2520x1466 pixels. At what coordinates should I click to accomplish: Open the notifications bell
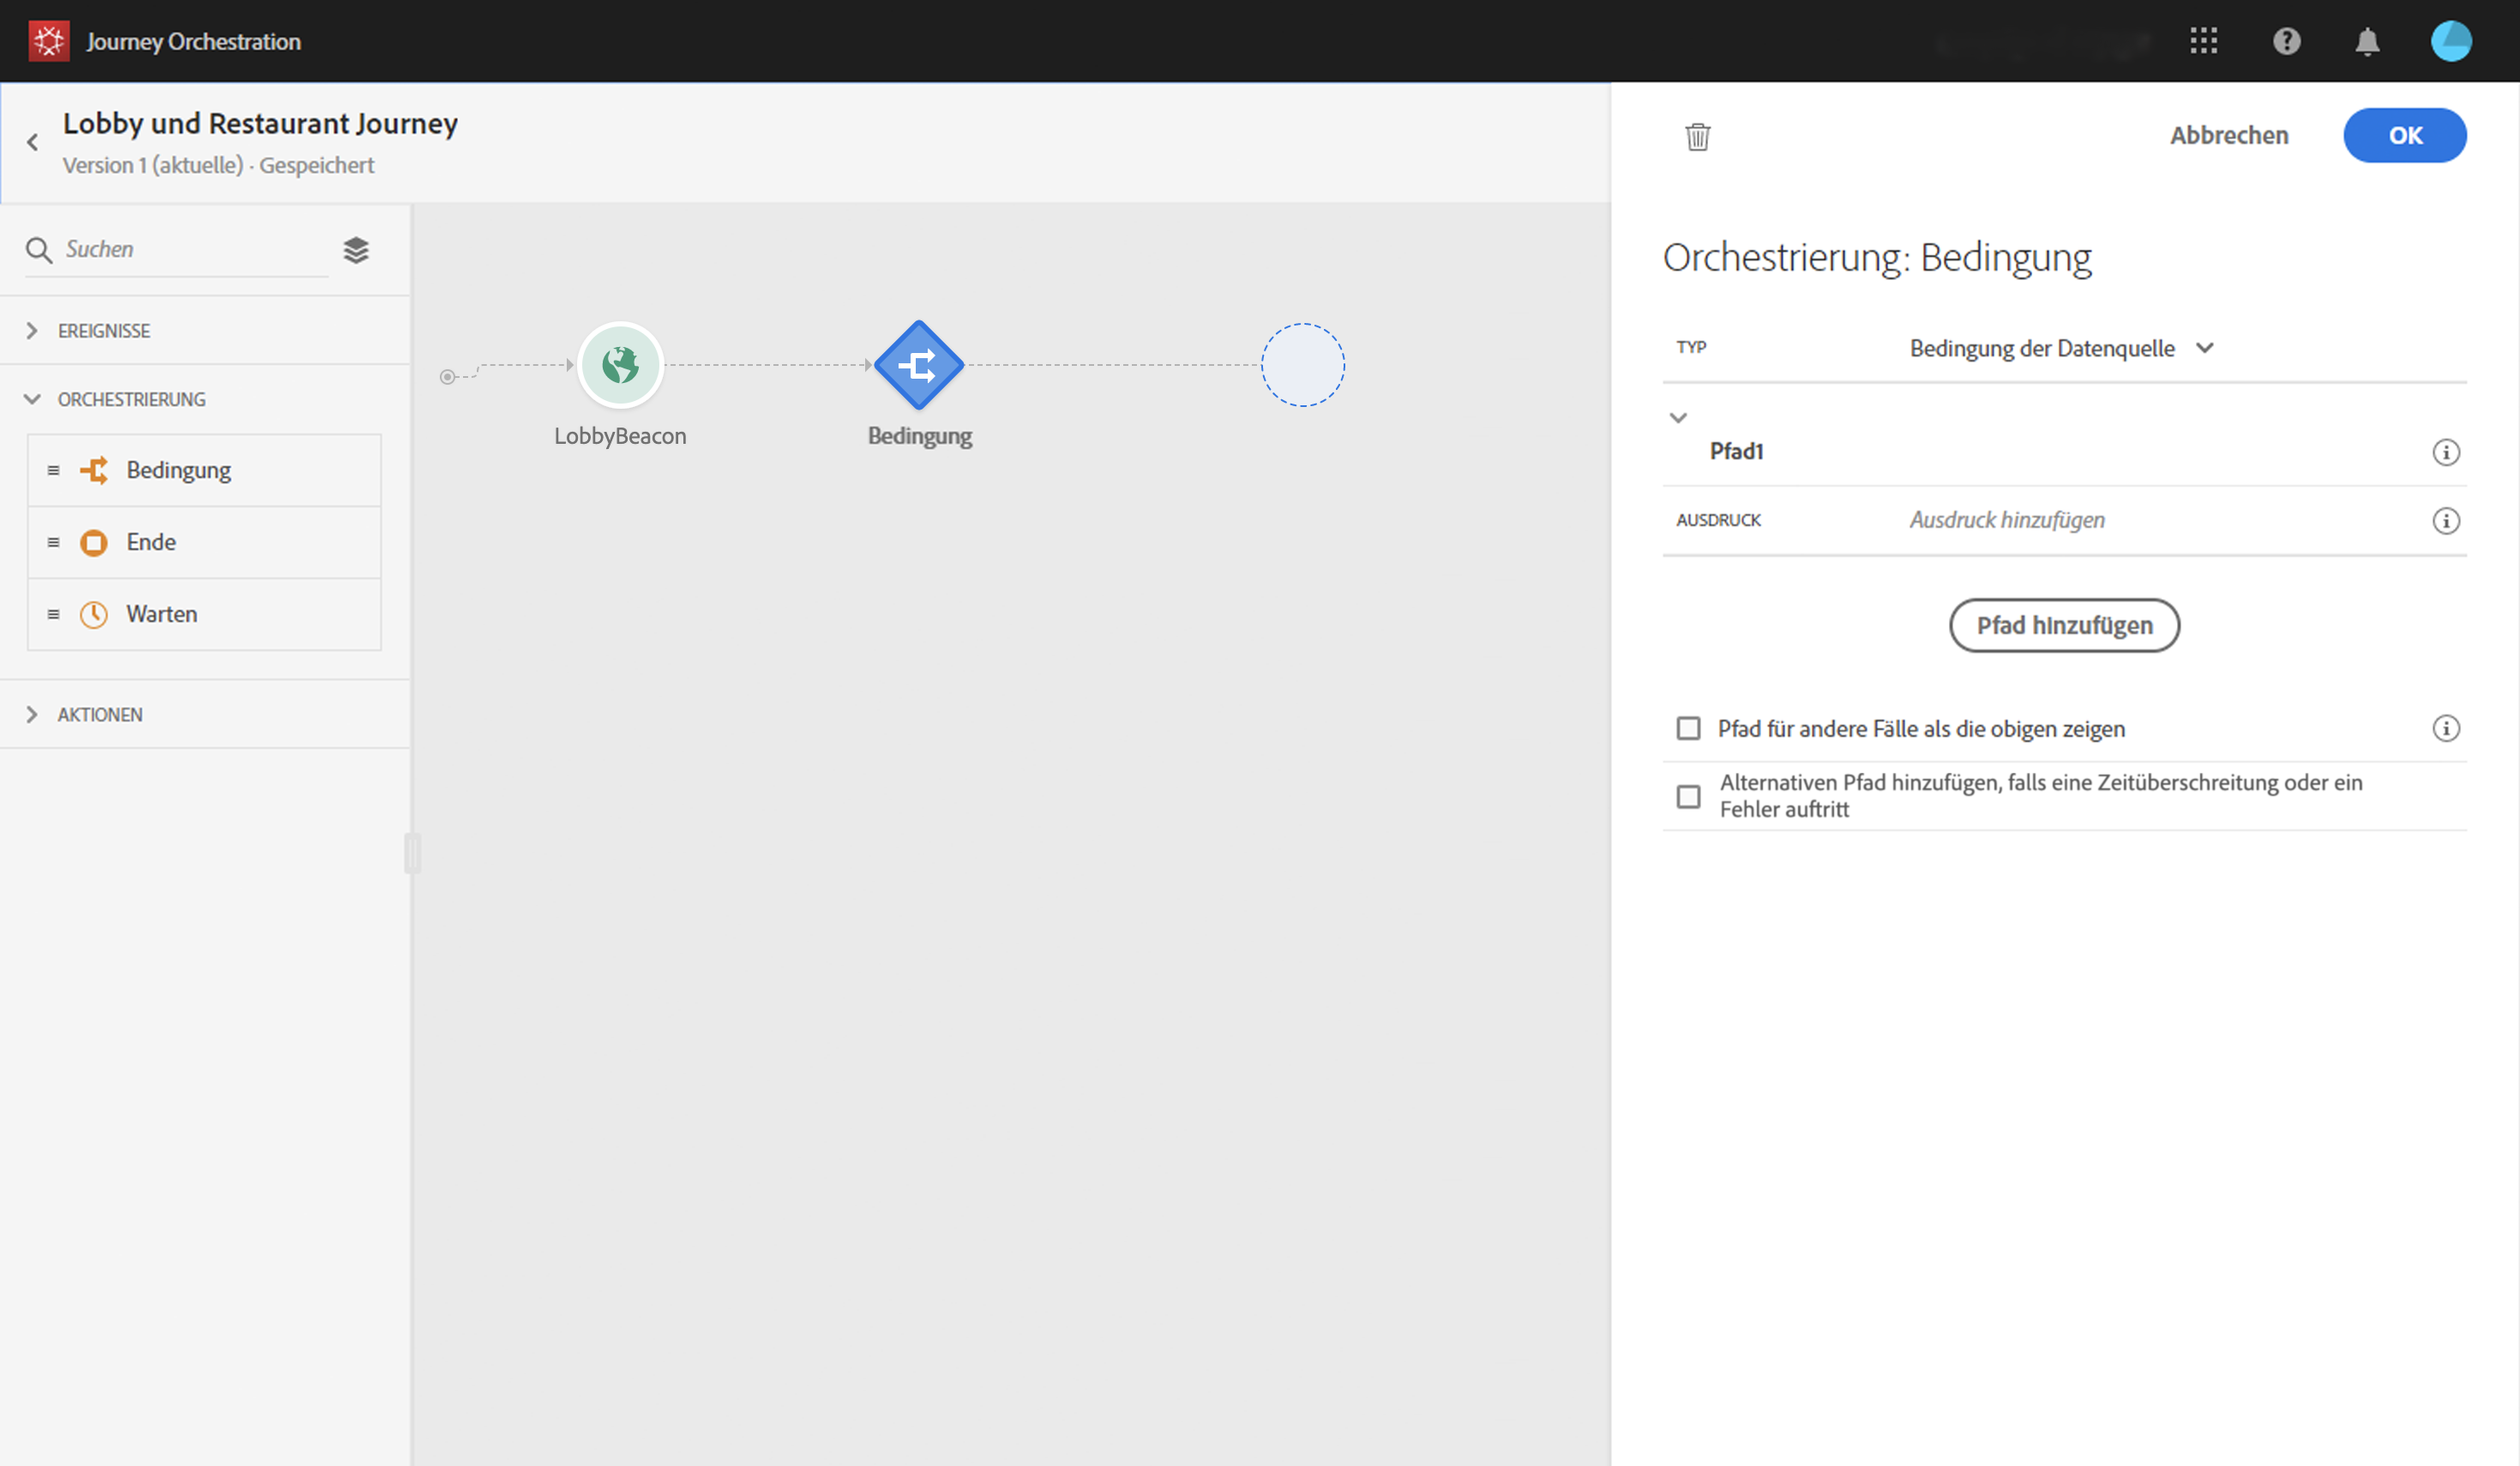2367,41
